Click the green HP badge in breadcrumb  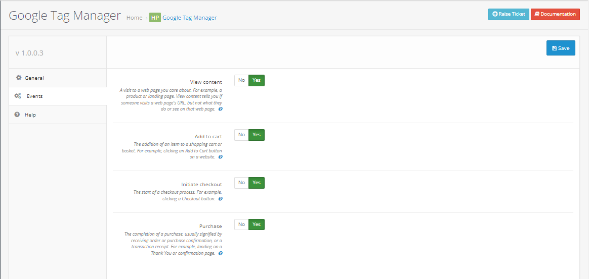click(155, 18)
